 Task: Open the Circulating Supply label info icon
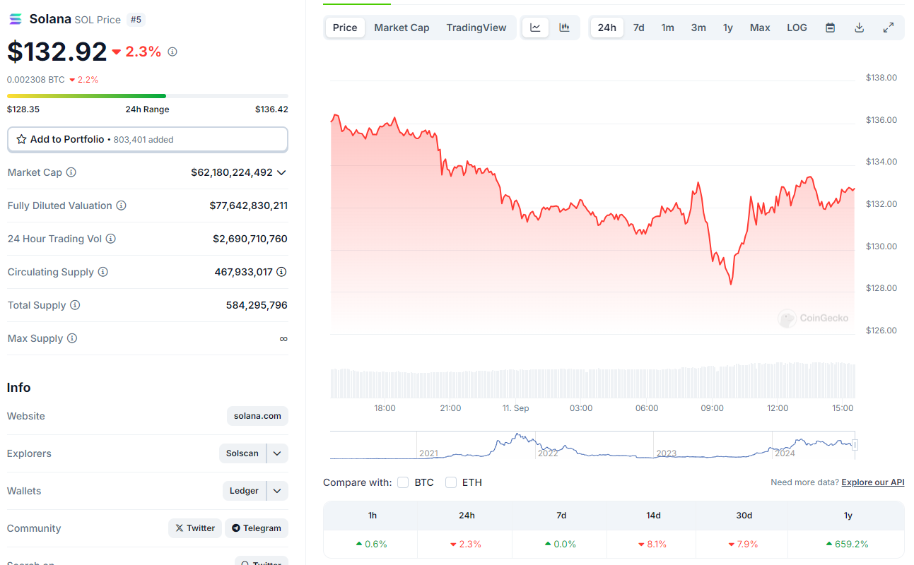pos(103,272)
